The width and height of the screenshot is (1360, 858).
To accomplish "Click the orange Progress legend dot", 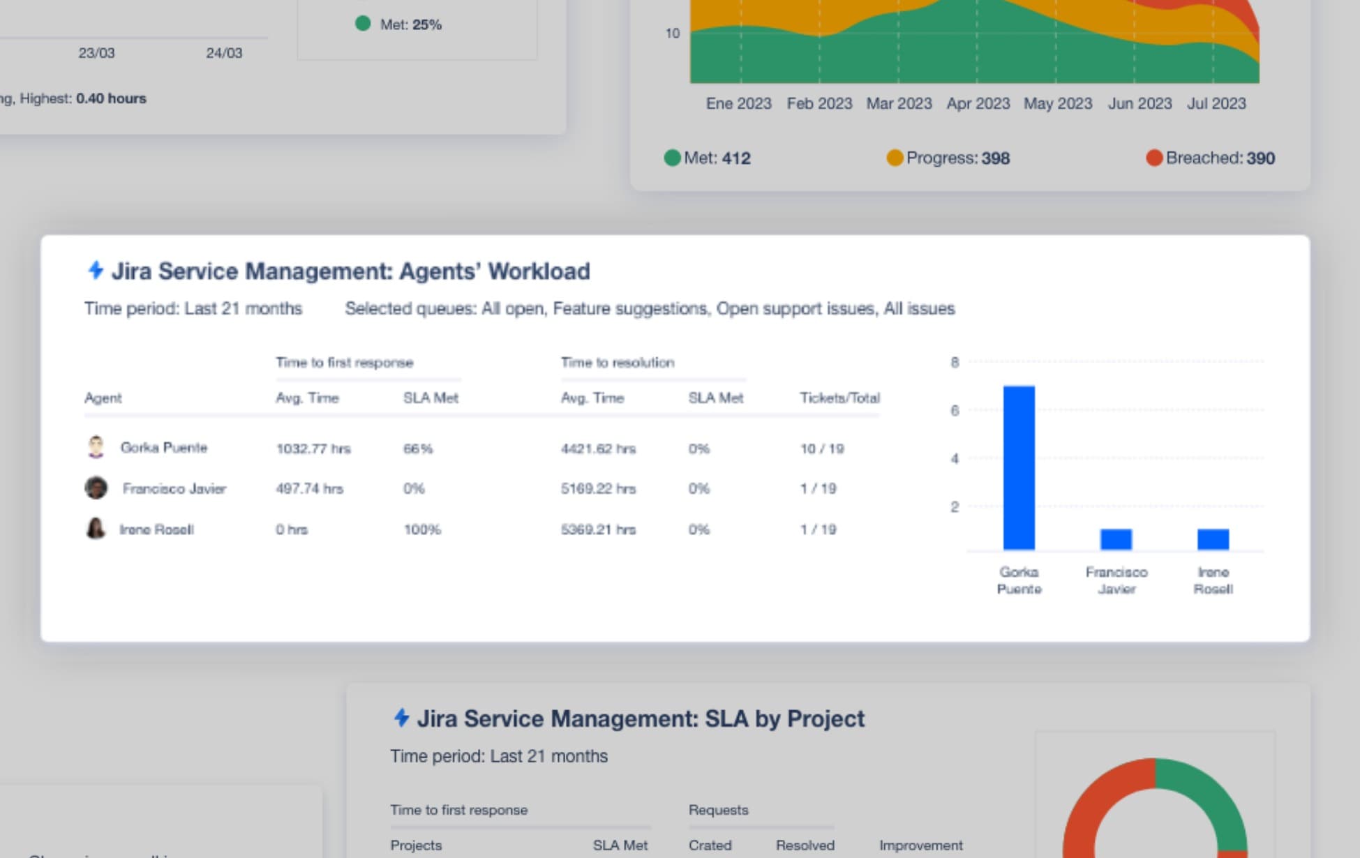I will click(894, 158).
